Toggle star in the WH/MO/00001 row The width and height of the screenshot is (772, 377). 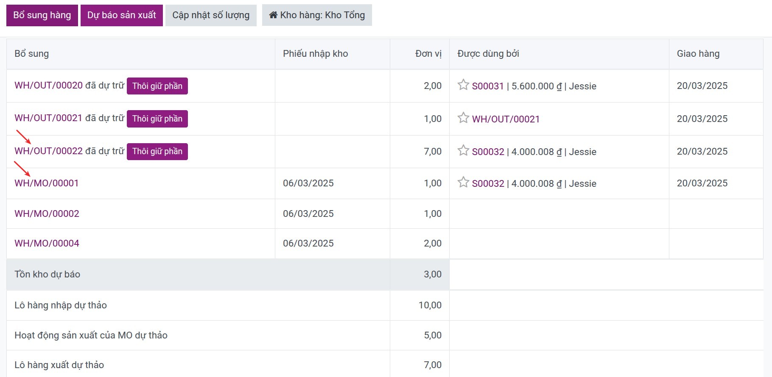463,183
